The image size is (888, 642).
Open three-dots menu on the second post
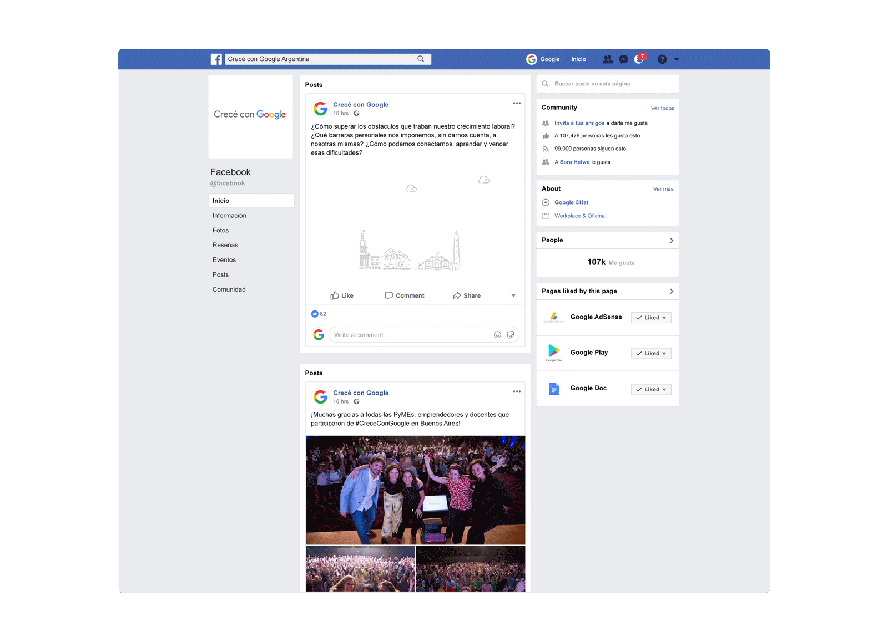pos(517,391)
